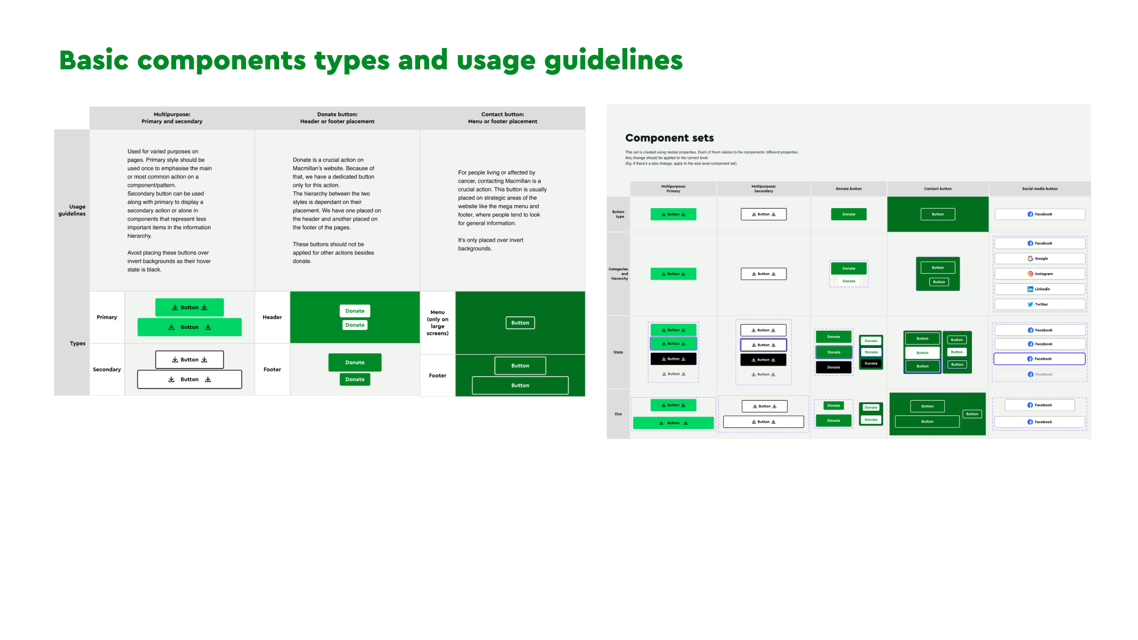
Task: Click the LinkedIn logo in the social list
Action: pyautogui.click(x=1030, y=289)
